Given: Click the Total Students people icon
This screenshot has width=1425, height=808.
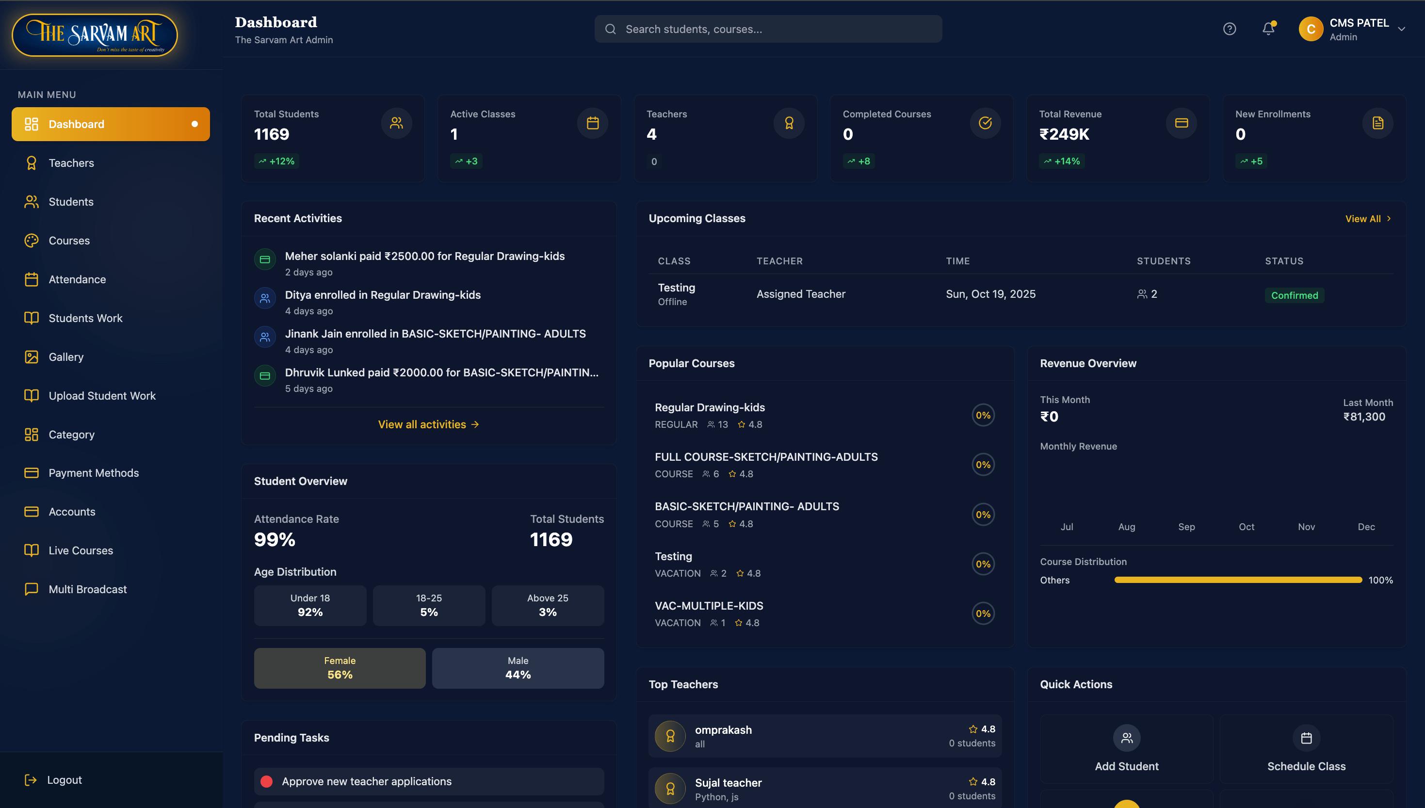Looking at the screenshot, I should 396,123.
